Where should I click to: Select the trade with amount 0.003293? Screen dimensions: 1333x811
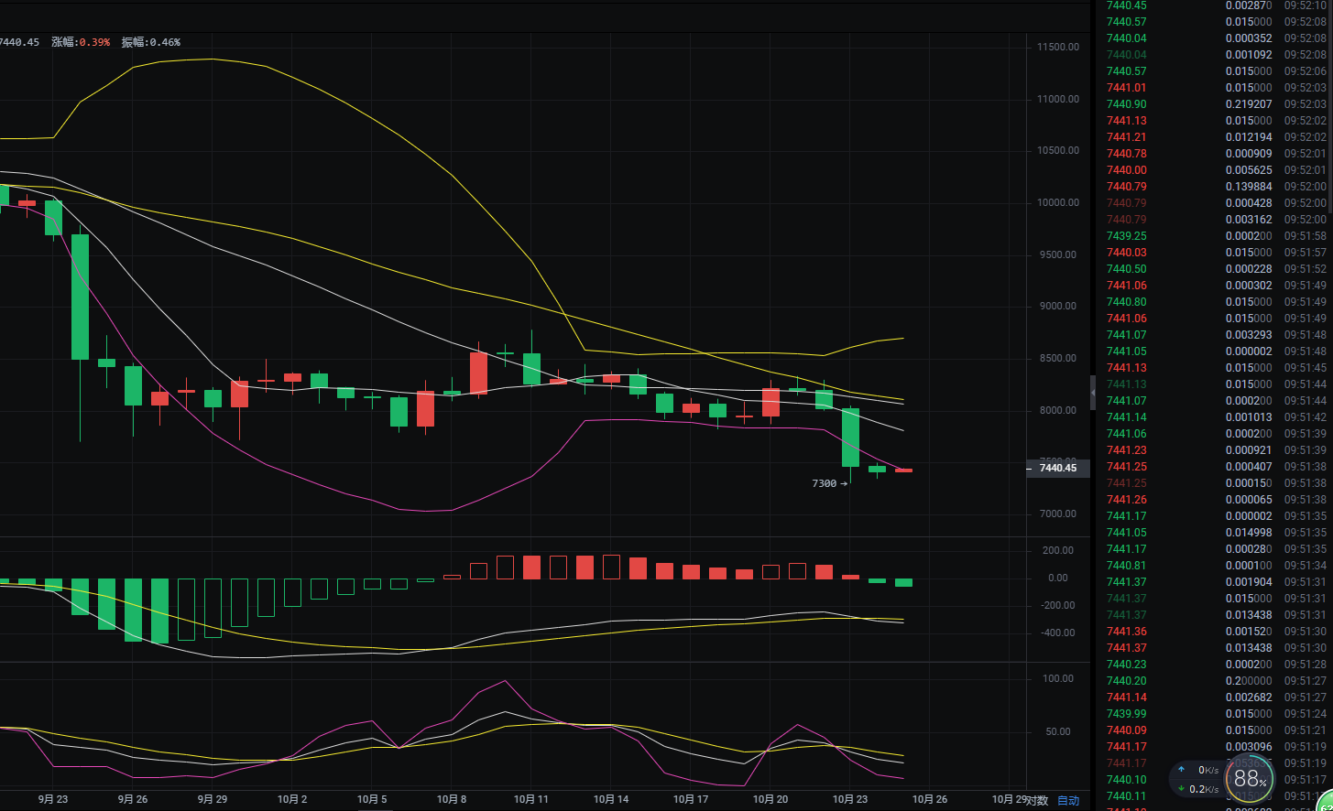pyautogui.click(x=1215, y=335)
